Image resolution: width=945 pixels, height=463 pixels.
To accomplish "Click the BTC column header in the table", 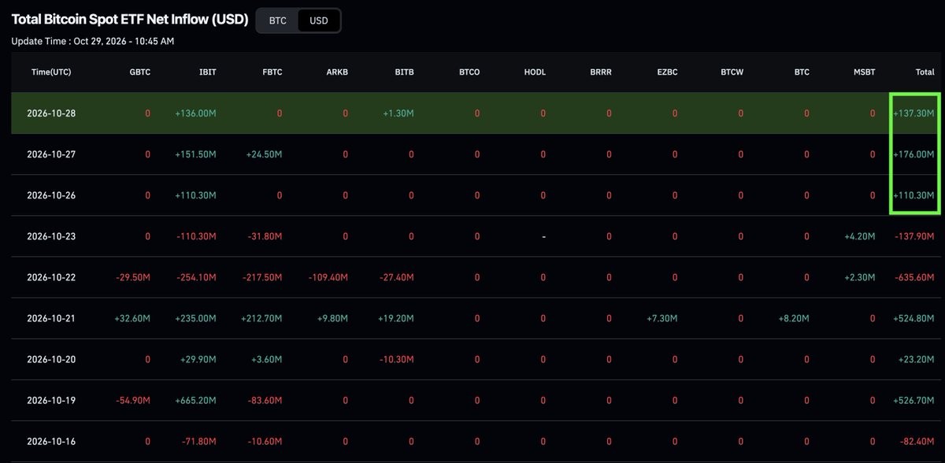I will pos(802,72).
